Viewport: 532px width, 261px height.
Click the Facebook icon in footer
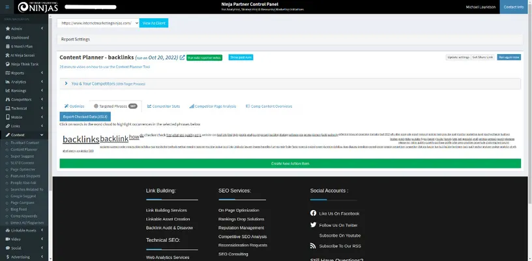click(x=313, y=213)
